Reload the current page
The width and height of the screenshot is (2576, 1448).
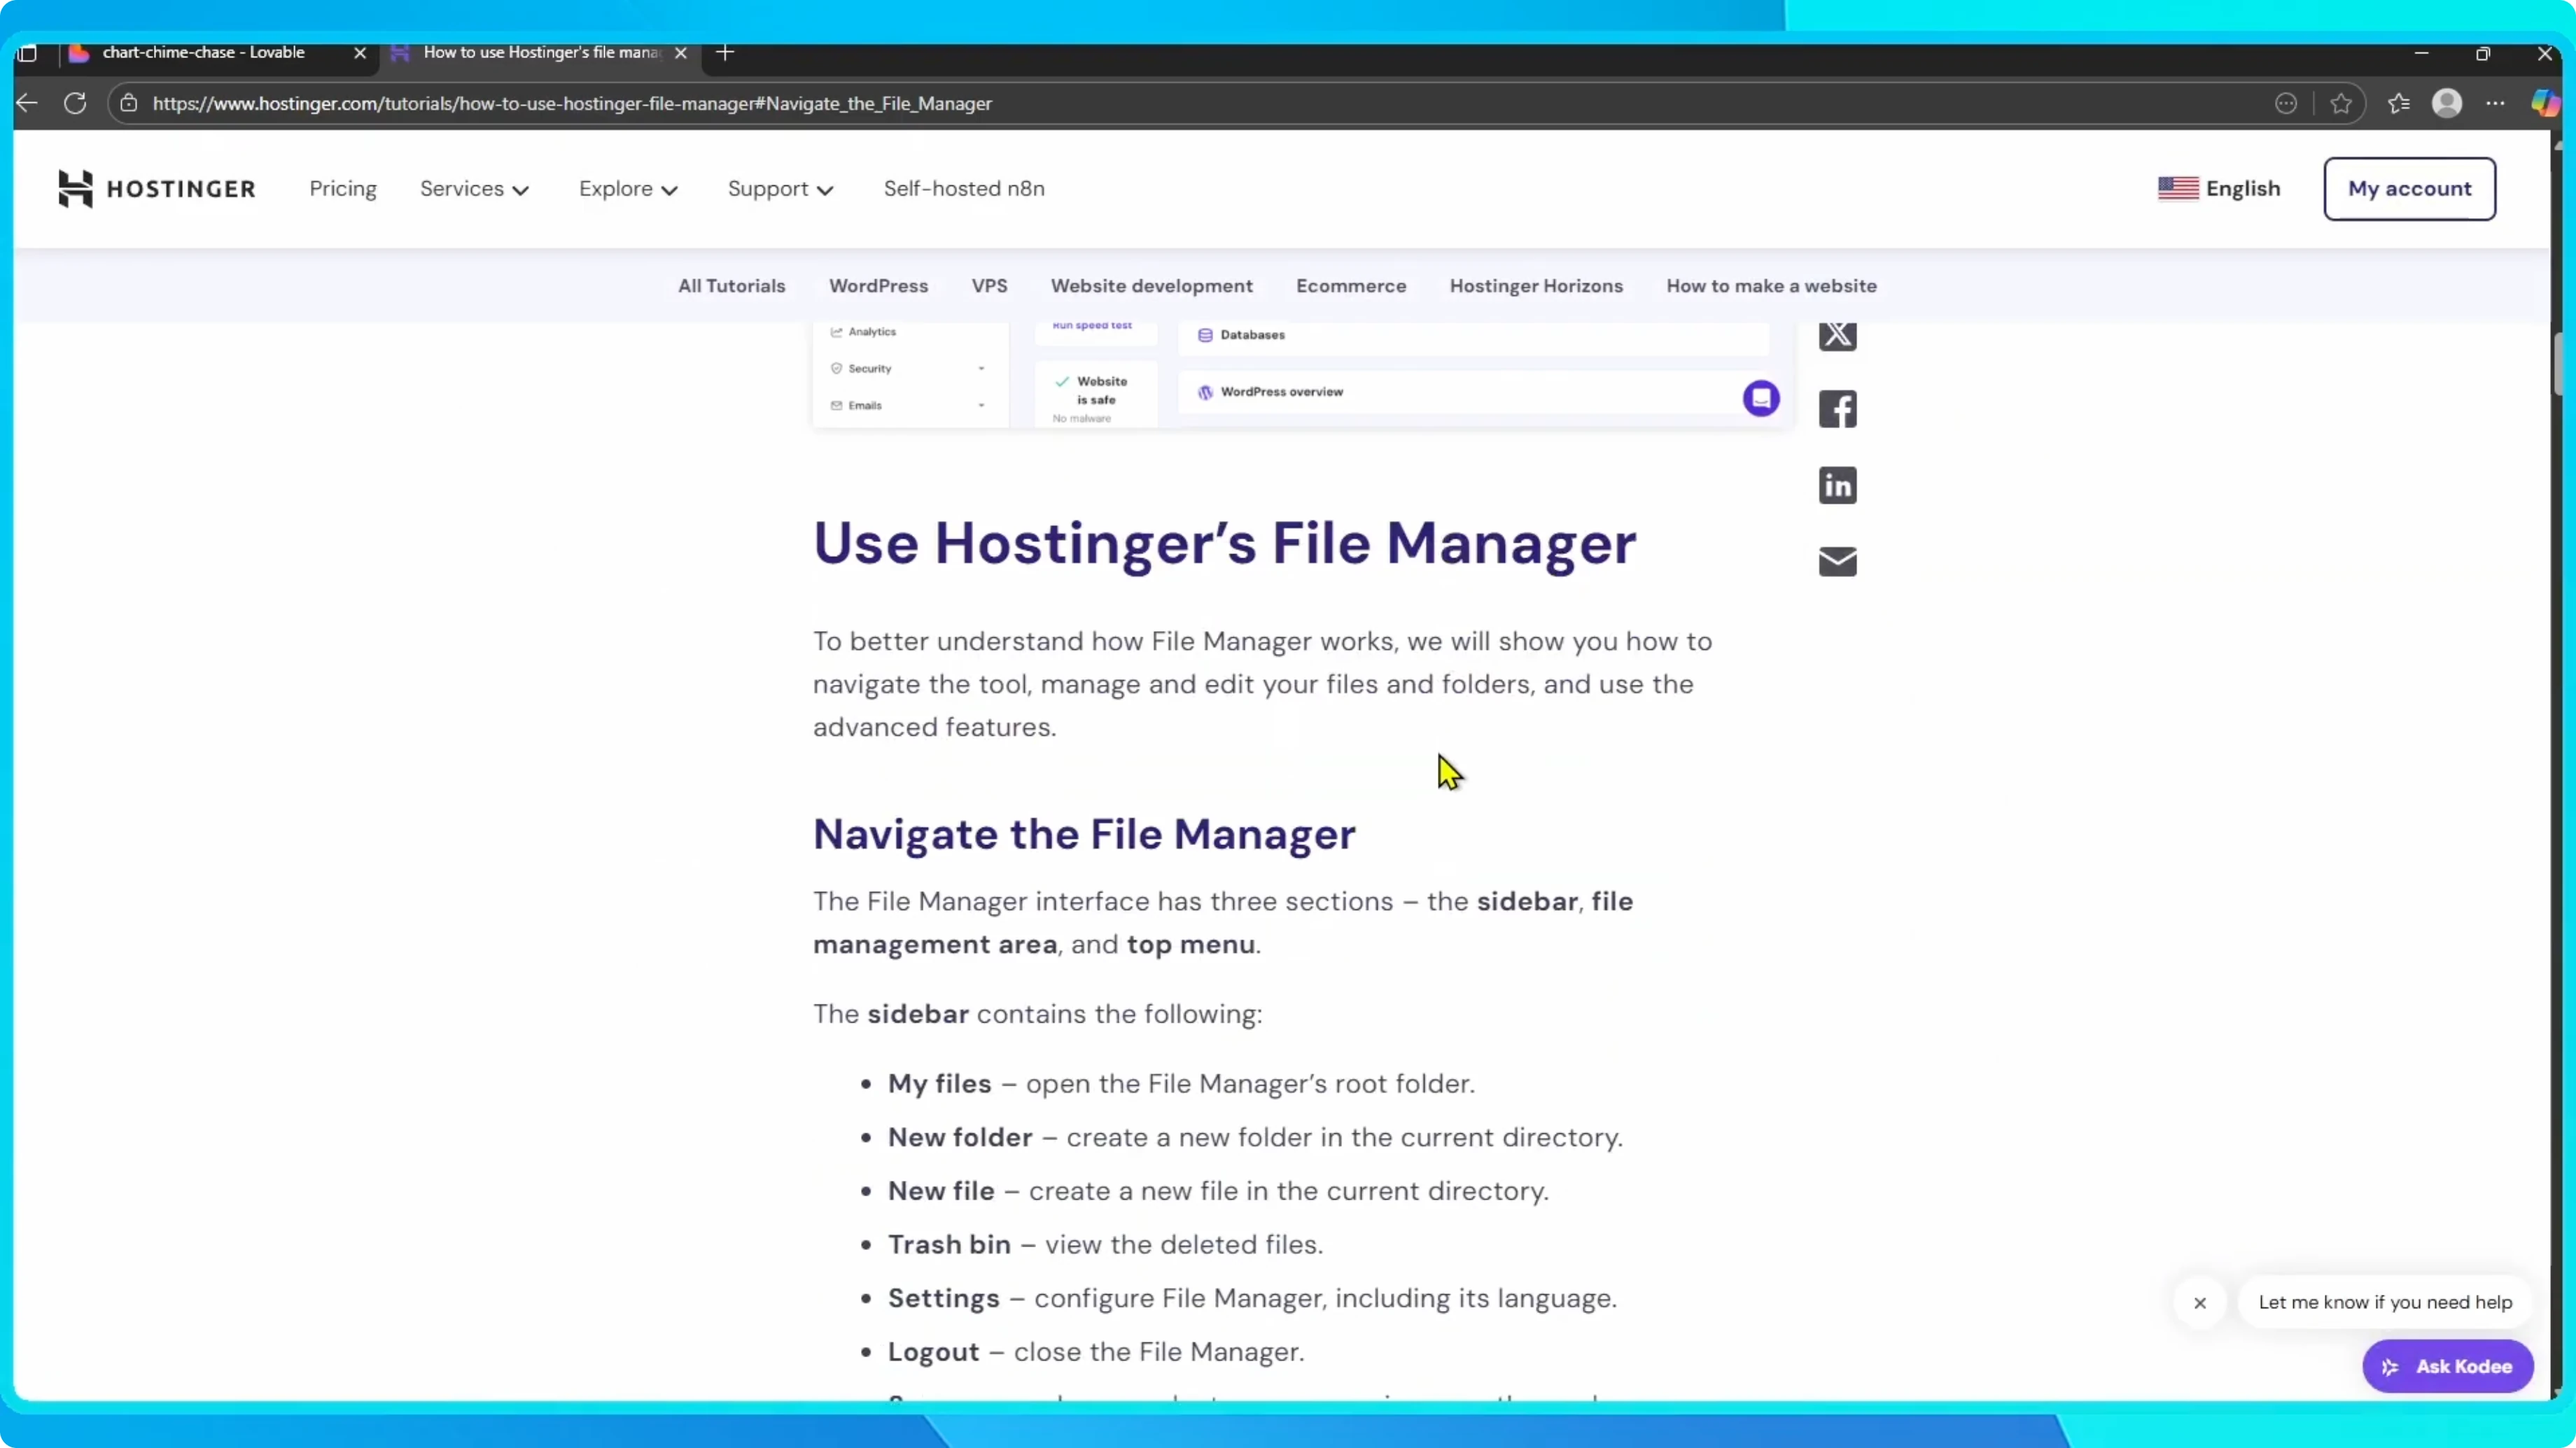click(75, 103)
